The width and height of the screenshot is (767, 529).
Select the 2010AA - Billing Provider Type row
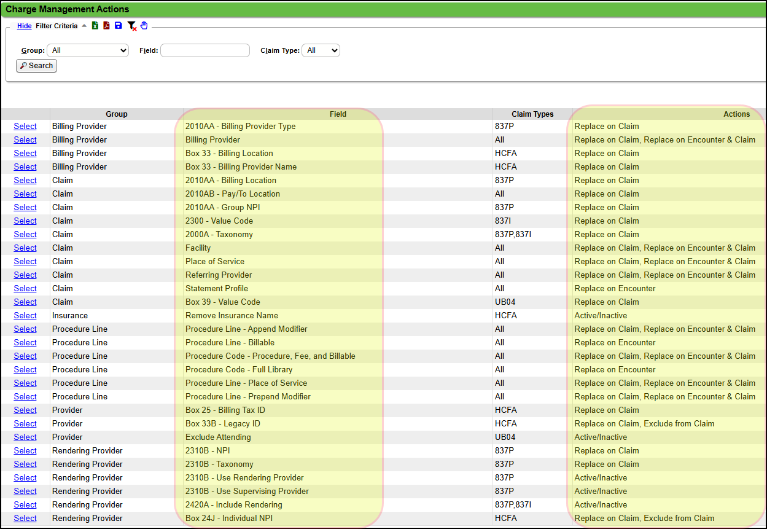pos(25,127)
